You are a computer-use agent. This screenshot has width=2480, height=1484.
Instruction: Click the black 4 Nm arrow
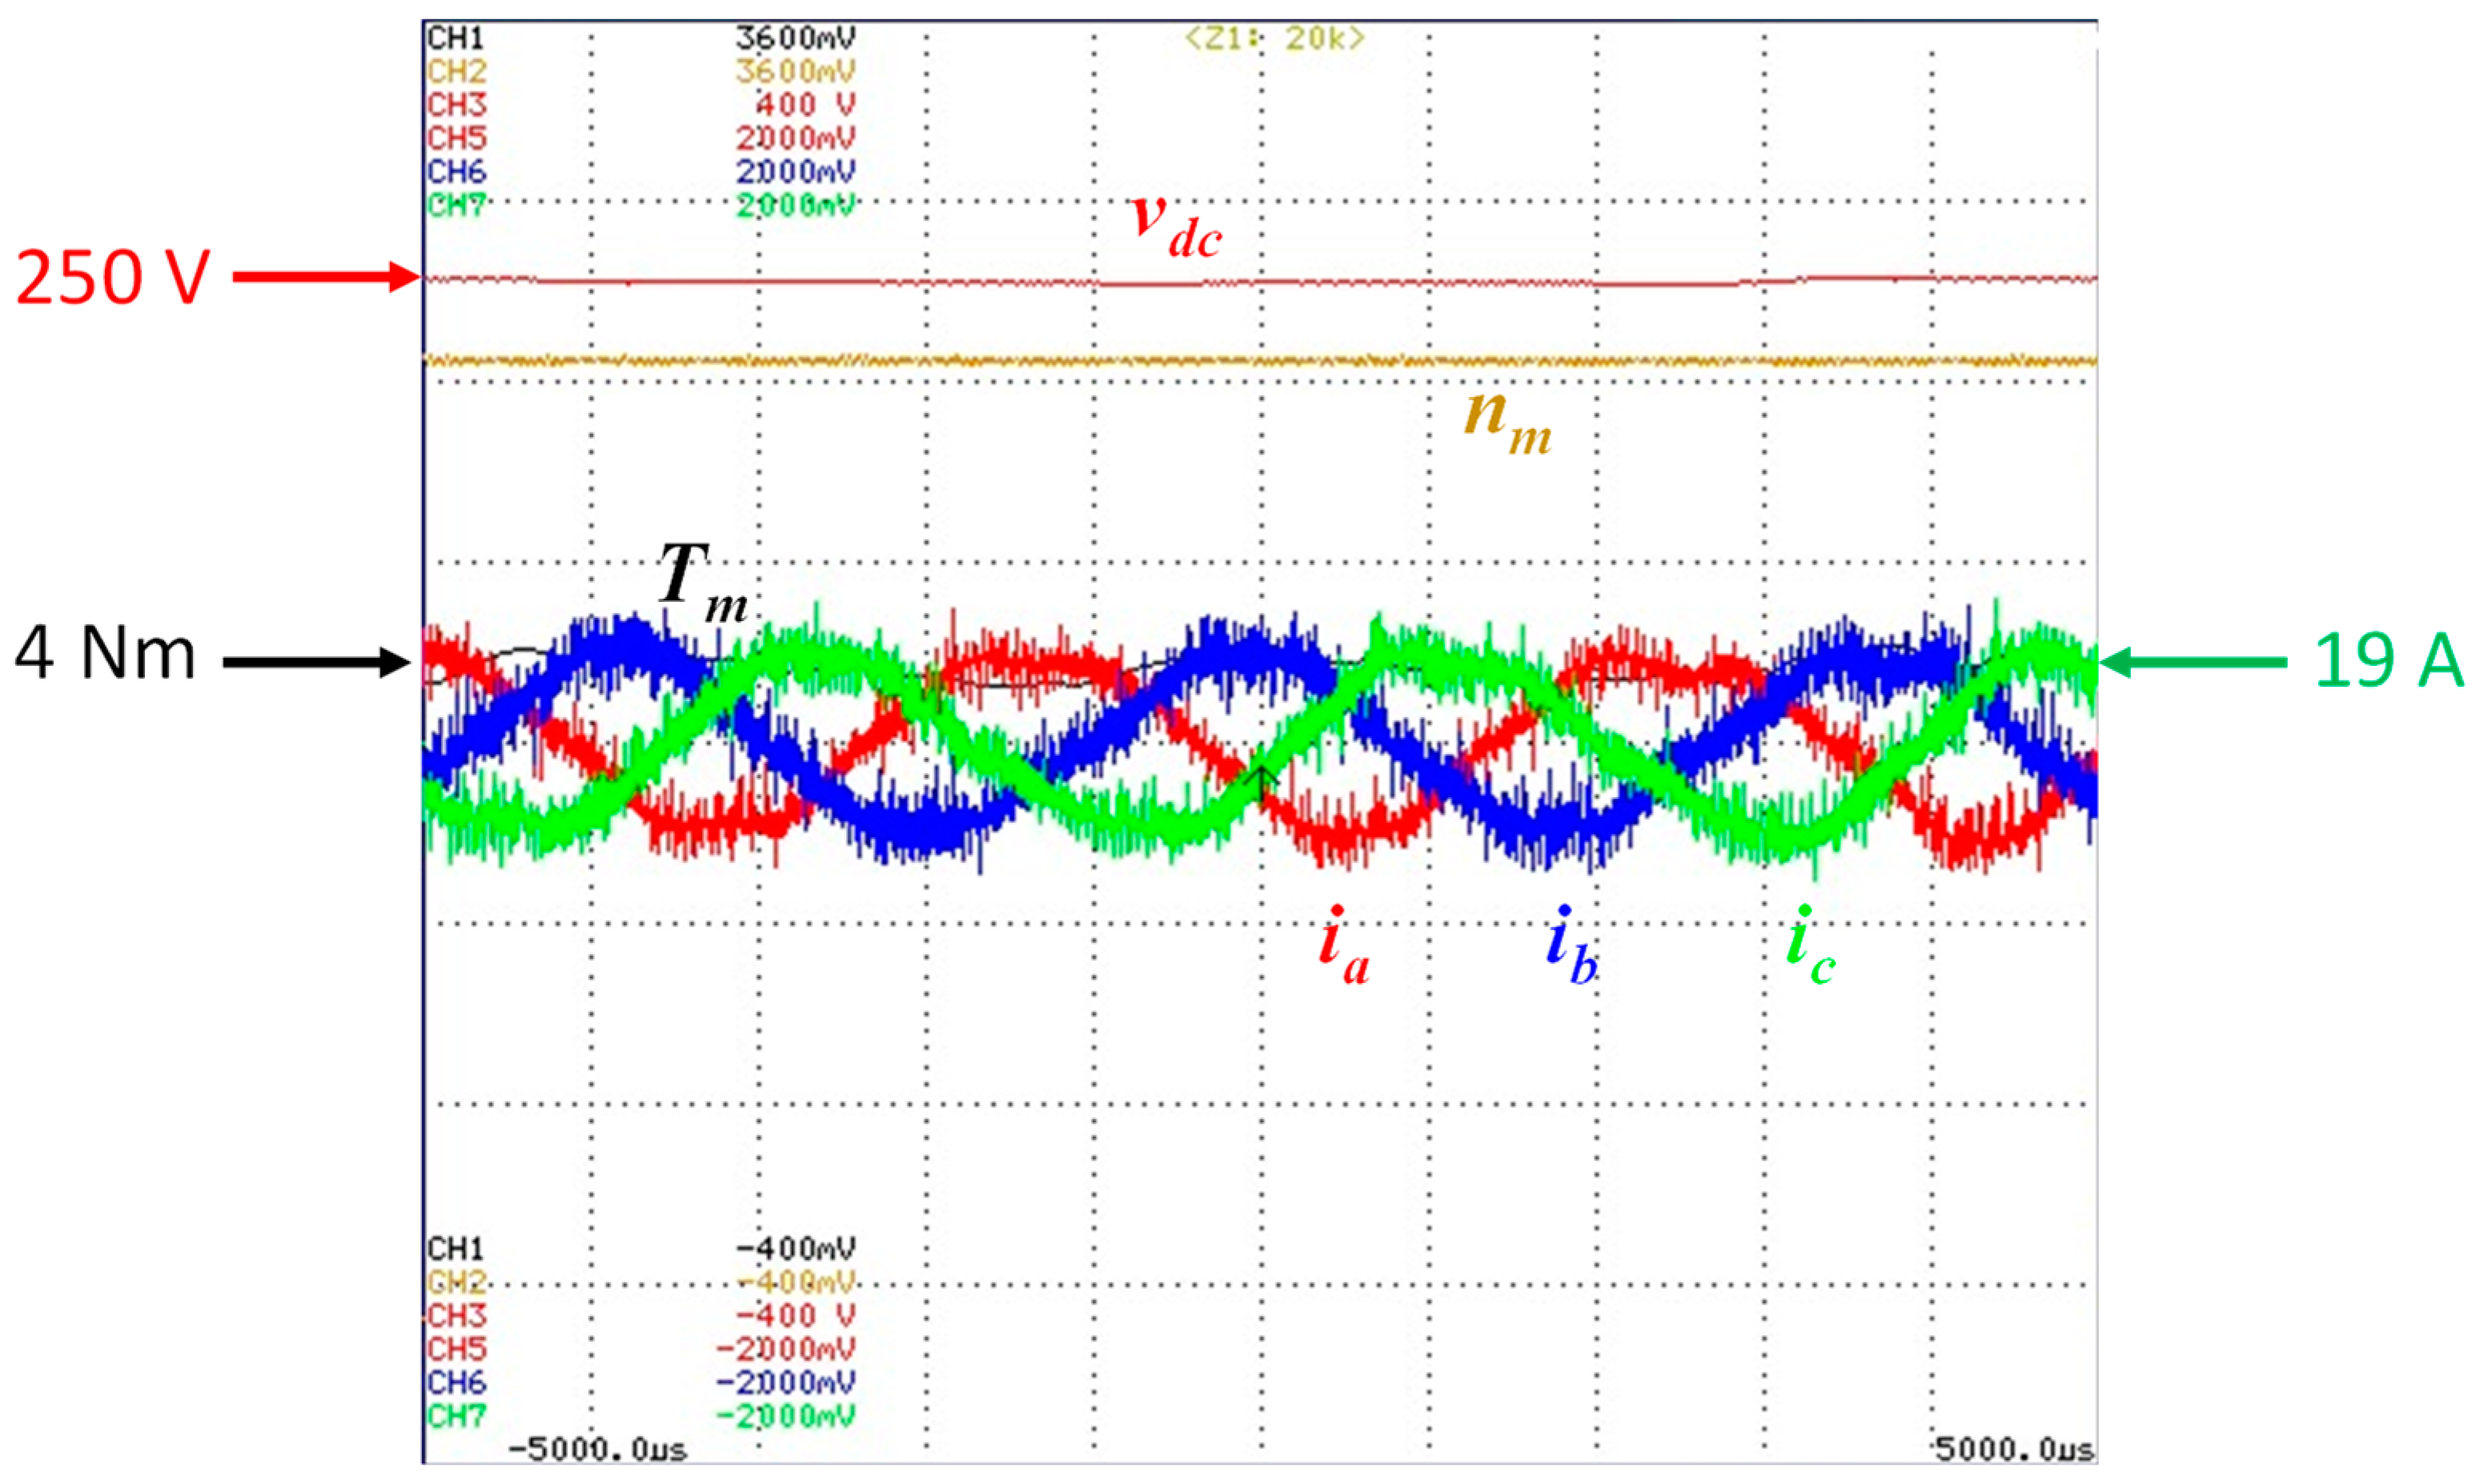coord(316,661)
